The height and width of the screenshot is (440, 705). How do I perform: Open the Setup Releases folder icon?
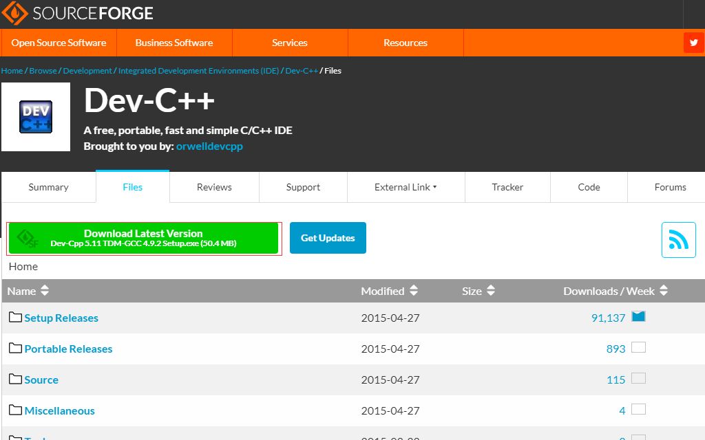click(15, 317)
